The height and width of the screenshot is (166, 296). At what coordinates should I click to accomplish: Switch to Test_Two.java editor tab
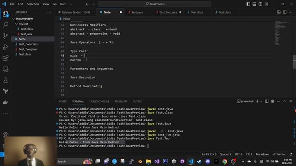coord(168,12)
